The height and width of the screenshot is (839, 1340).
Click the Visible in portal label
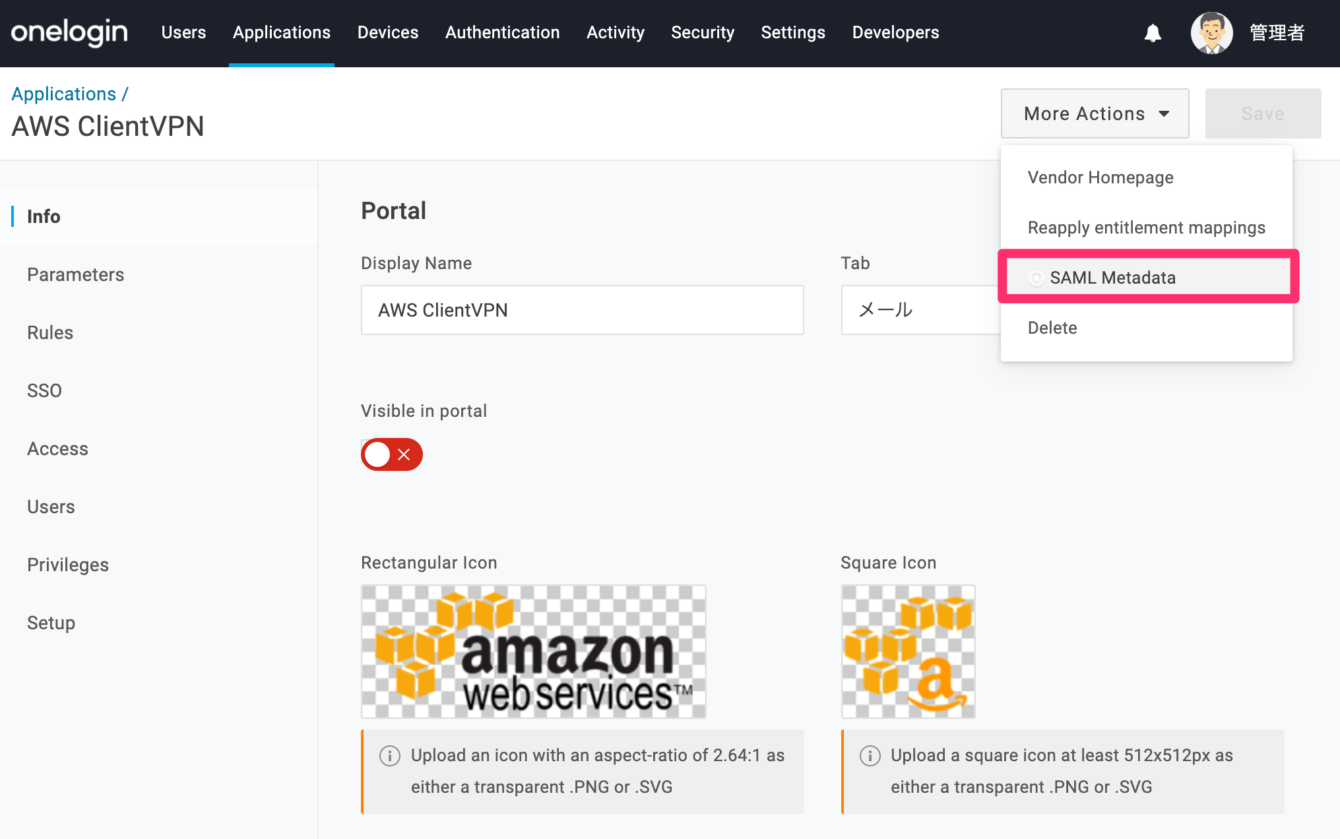(424, 411)
